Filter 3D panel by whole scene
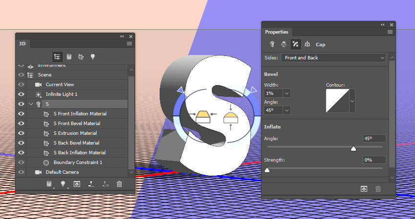This screenshot has height=219, width=415. pyautogui.click(x=57, y=56)
